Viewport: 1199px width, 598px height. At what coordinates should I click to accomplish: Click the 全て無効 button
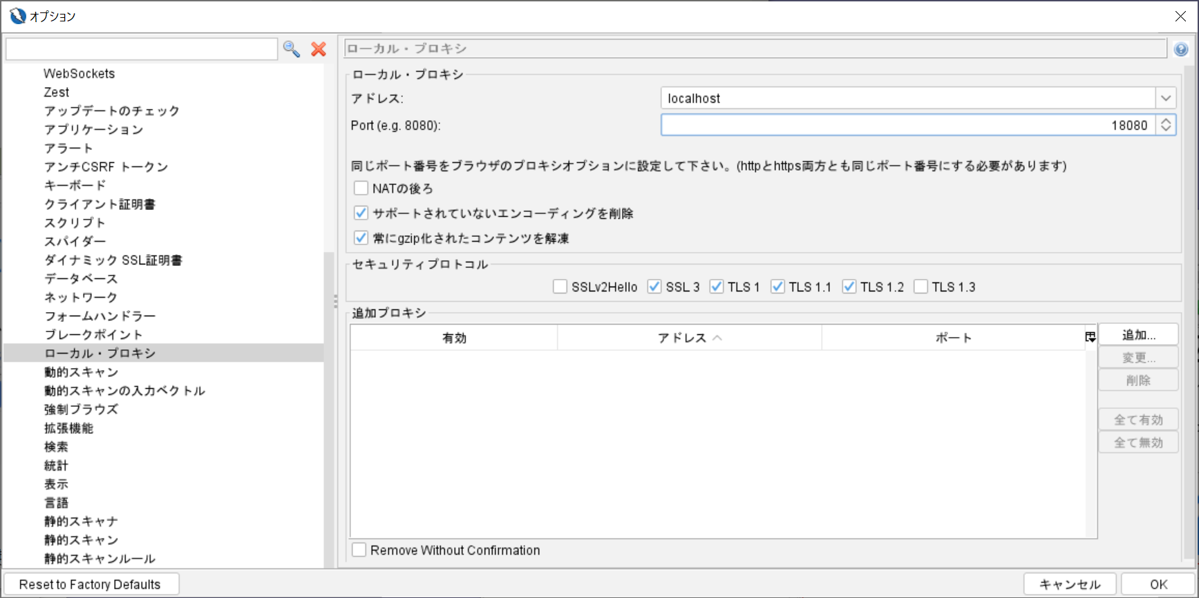1138,443
